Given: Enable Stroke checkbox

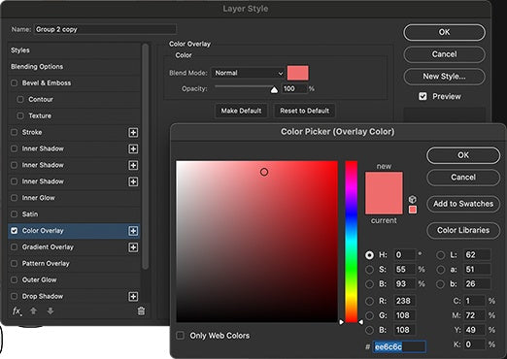Looking at the screenshot, I should click(14, 132).
